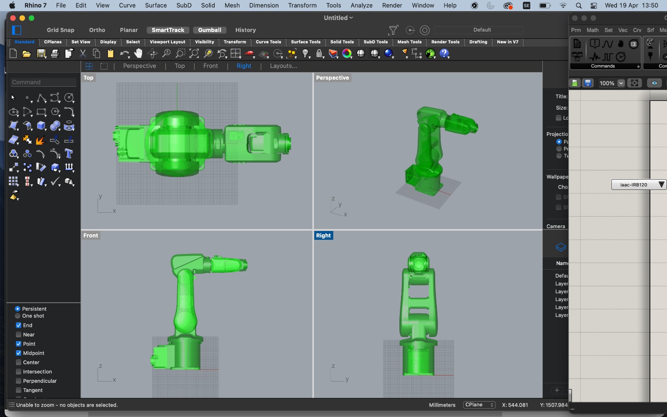Click the Command input field

point(43,82)
